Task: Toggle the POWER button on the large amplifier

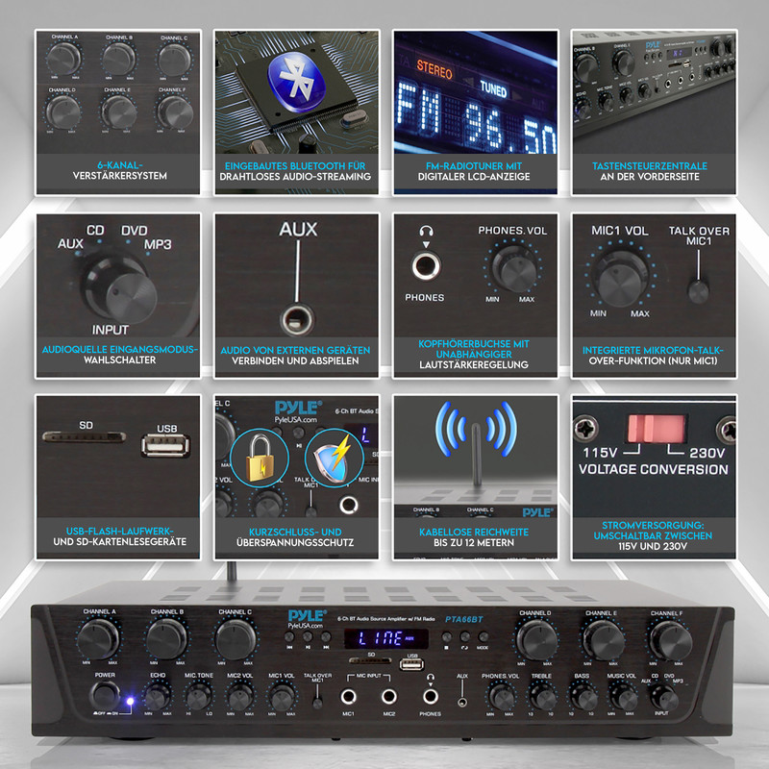Action: click(105, 695)
